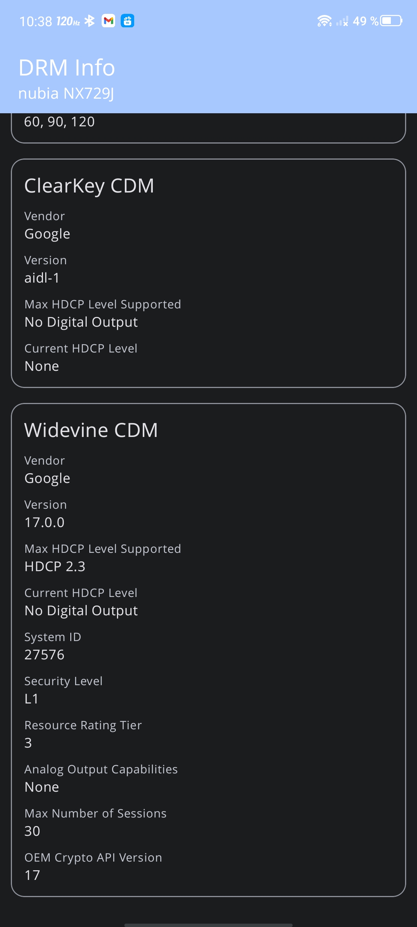
Task: Tap the refresh rates 60, 90, 120 value
Action: click(x=59, y=122)
